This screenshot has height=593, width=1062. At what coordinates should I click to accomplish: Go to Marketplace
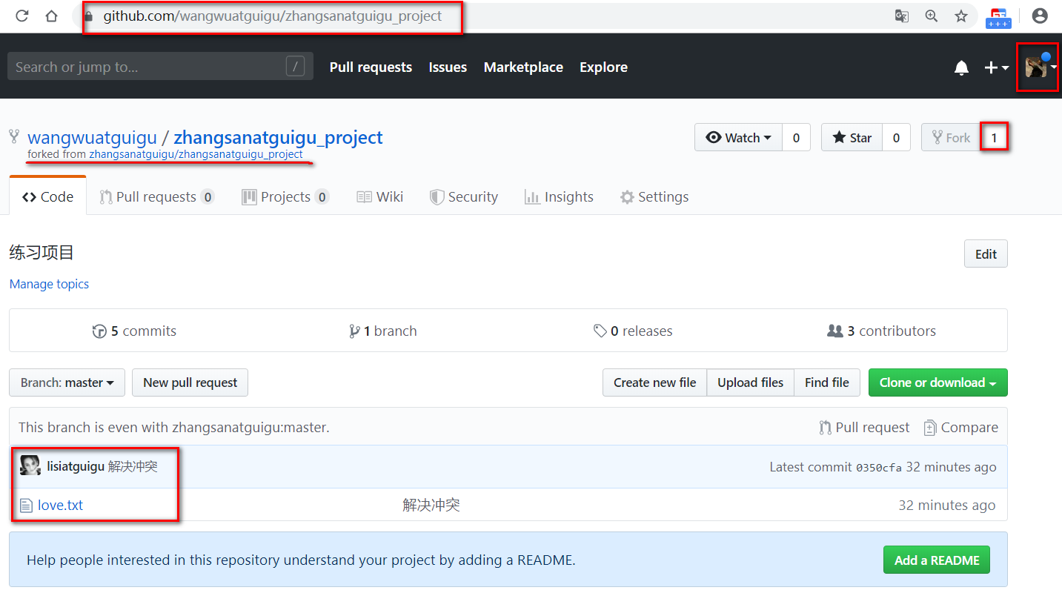(x=523, y=67)
